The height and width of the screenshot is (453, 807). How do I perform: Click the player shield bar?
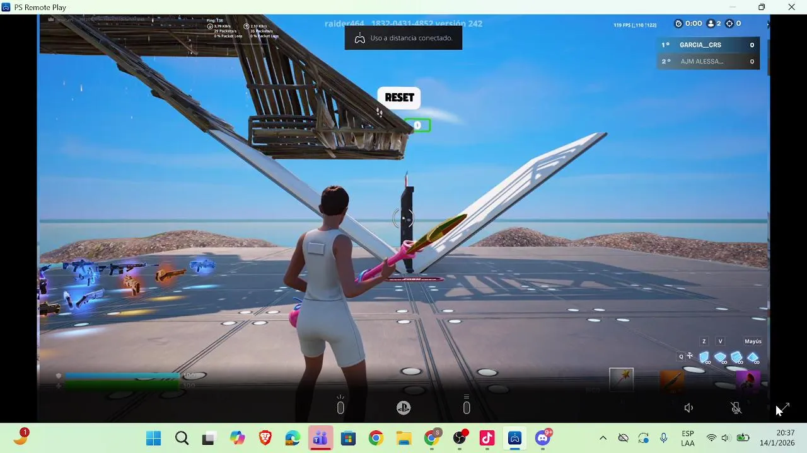(x=122, y=376)
